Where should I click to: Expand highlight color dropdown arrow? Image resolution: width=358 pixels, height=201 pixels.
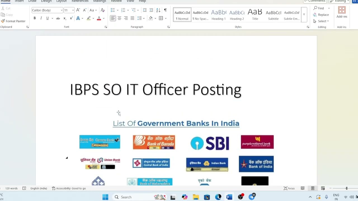[93, 18]
